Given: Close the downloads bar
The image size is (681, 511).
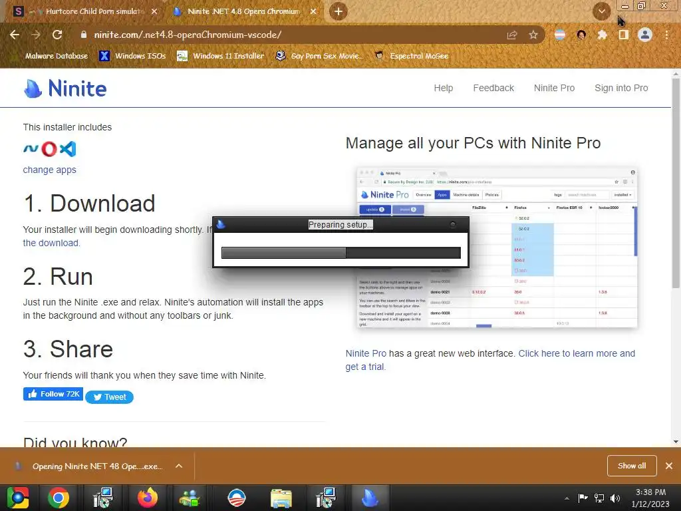Looking at the screenshot, I should (669, 466).
